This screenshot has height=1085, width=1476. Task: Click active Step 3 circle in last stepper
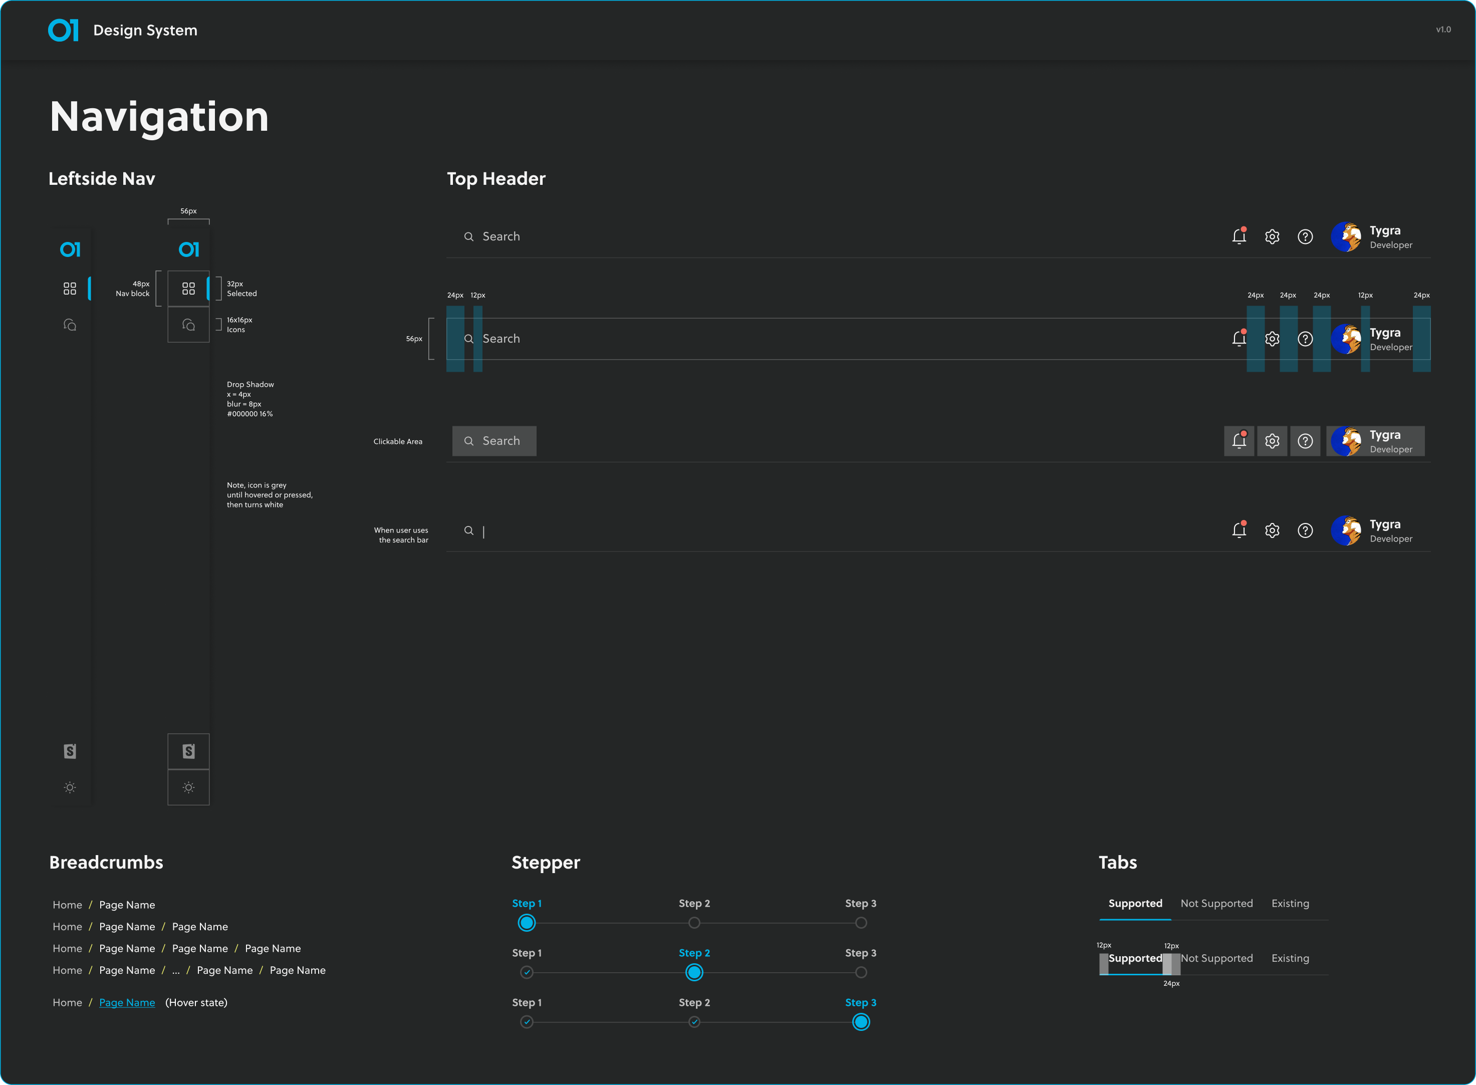(x=861, y=1022)
